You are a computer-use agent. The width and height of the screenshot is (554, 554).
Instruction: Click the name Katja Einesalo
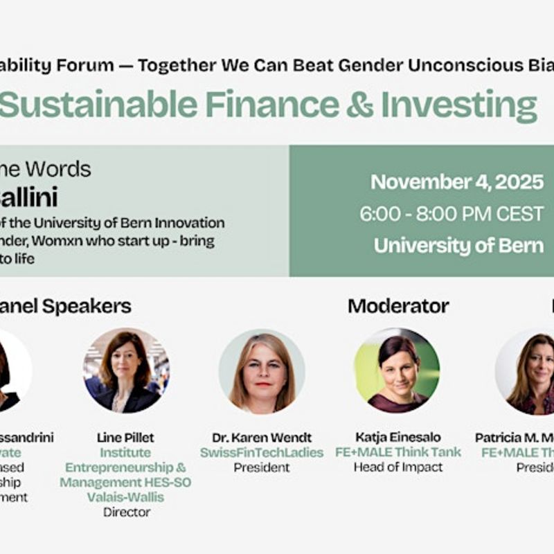tap(397, 438)
